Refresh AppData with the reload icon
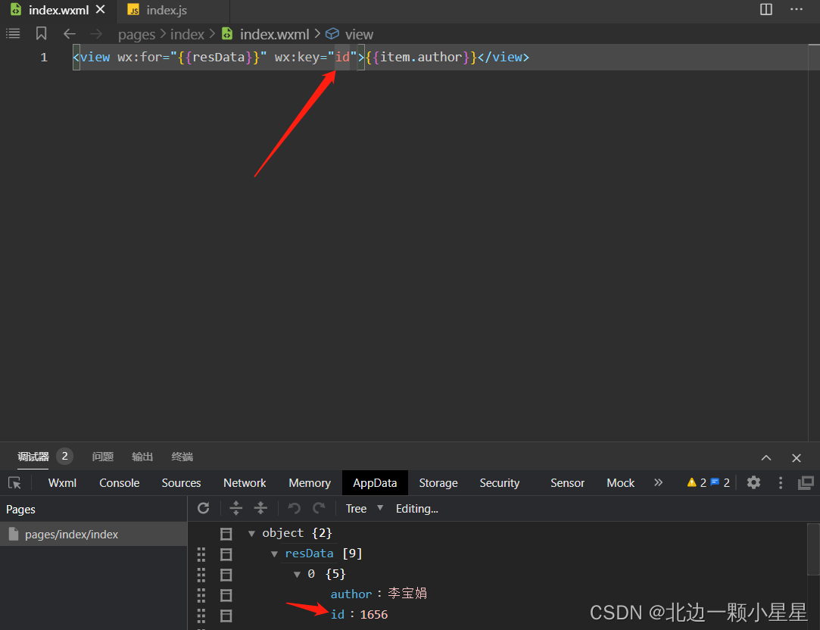This screenshot has width=820, height=630. [204, 507]
